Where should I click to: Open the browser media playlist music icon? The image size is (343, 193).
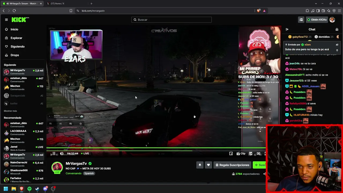[x=313, y=11]
